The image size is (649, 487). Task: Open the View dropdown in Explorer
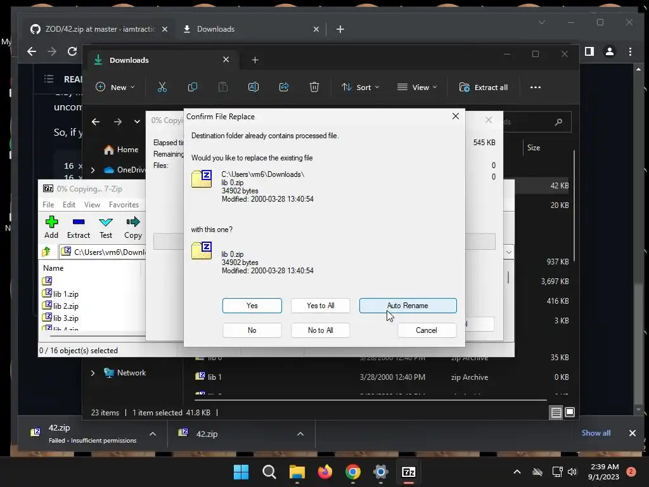[x=416, y=88]
